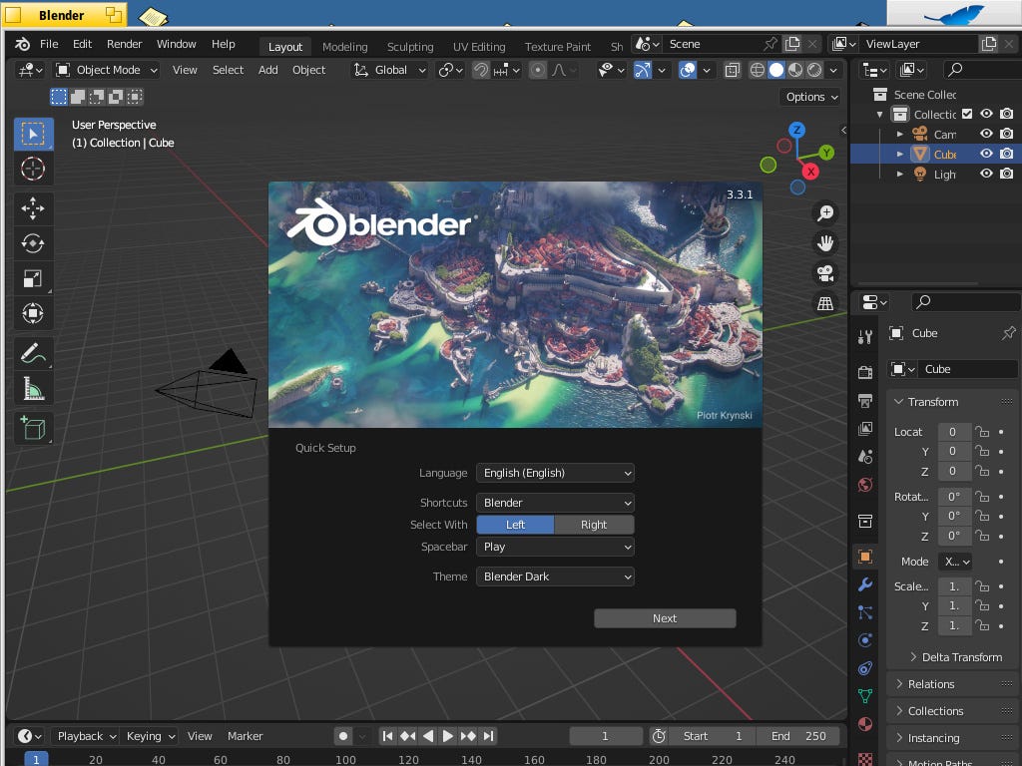Toggle the X-Ray view button
Viewport: 1022px width, 766px height.
tap(732, 70)
